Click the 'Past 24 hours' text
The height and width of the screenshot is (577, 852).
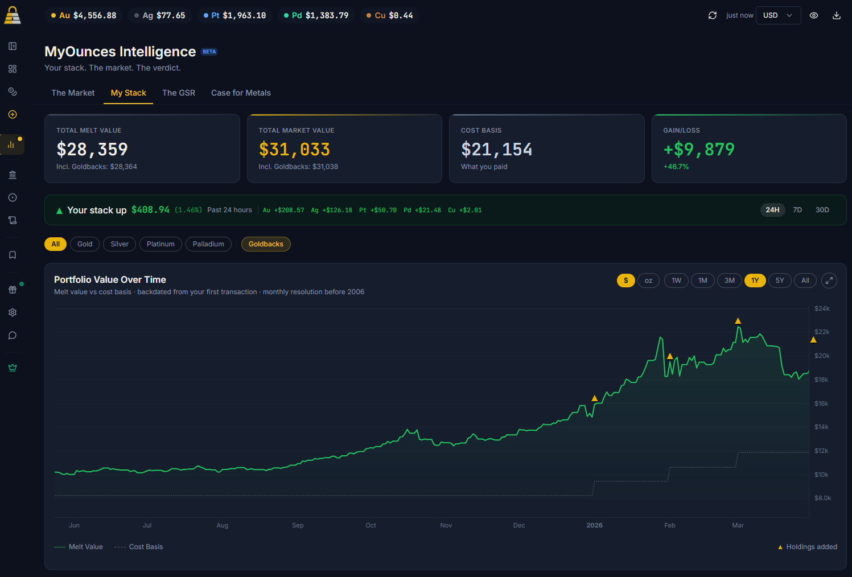229,210
